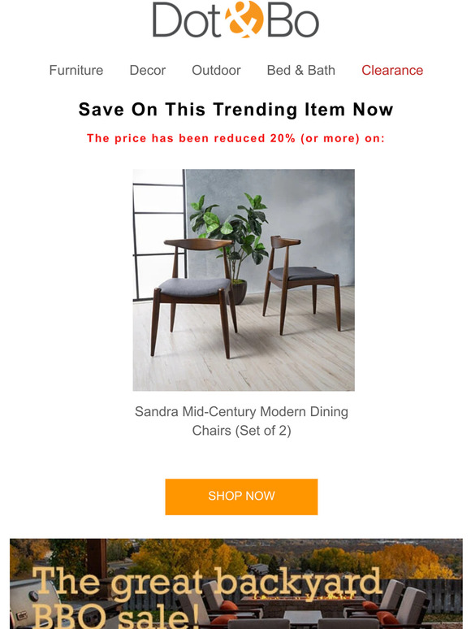
Task: Open the Sandra dining chairs product photo
Action: click(x=244, y=280)
